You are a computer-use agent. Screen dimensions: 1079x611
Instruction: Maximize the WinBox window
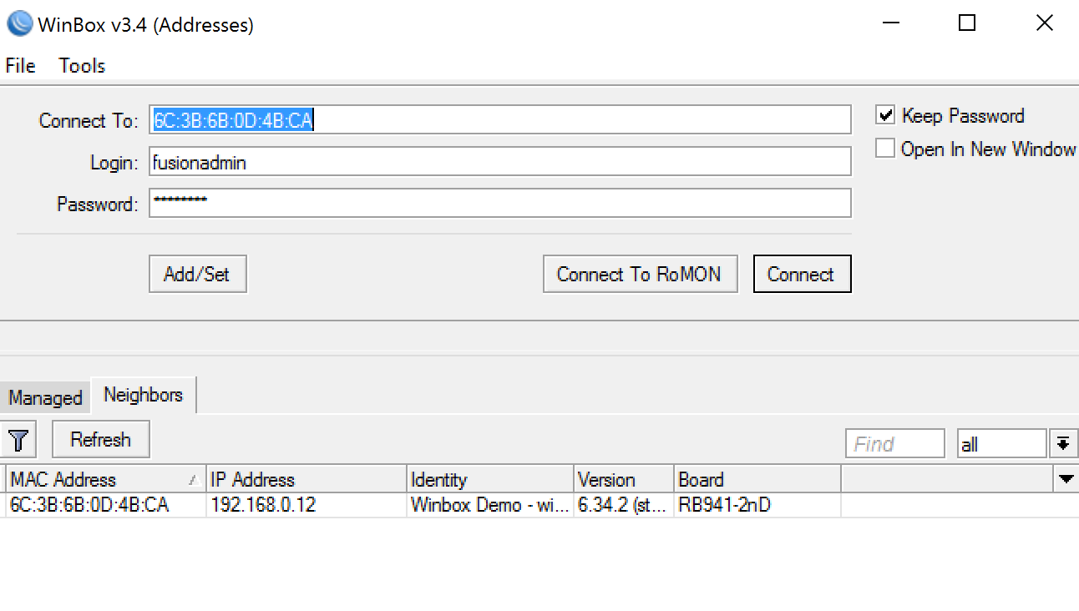point(967,23)
